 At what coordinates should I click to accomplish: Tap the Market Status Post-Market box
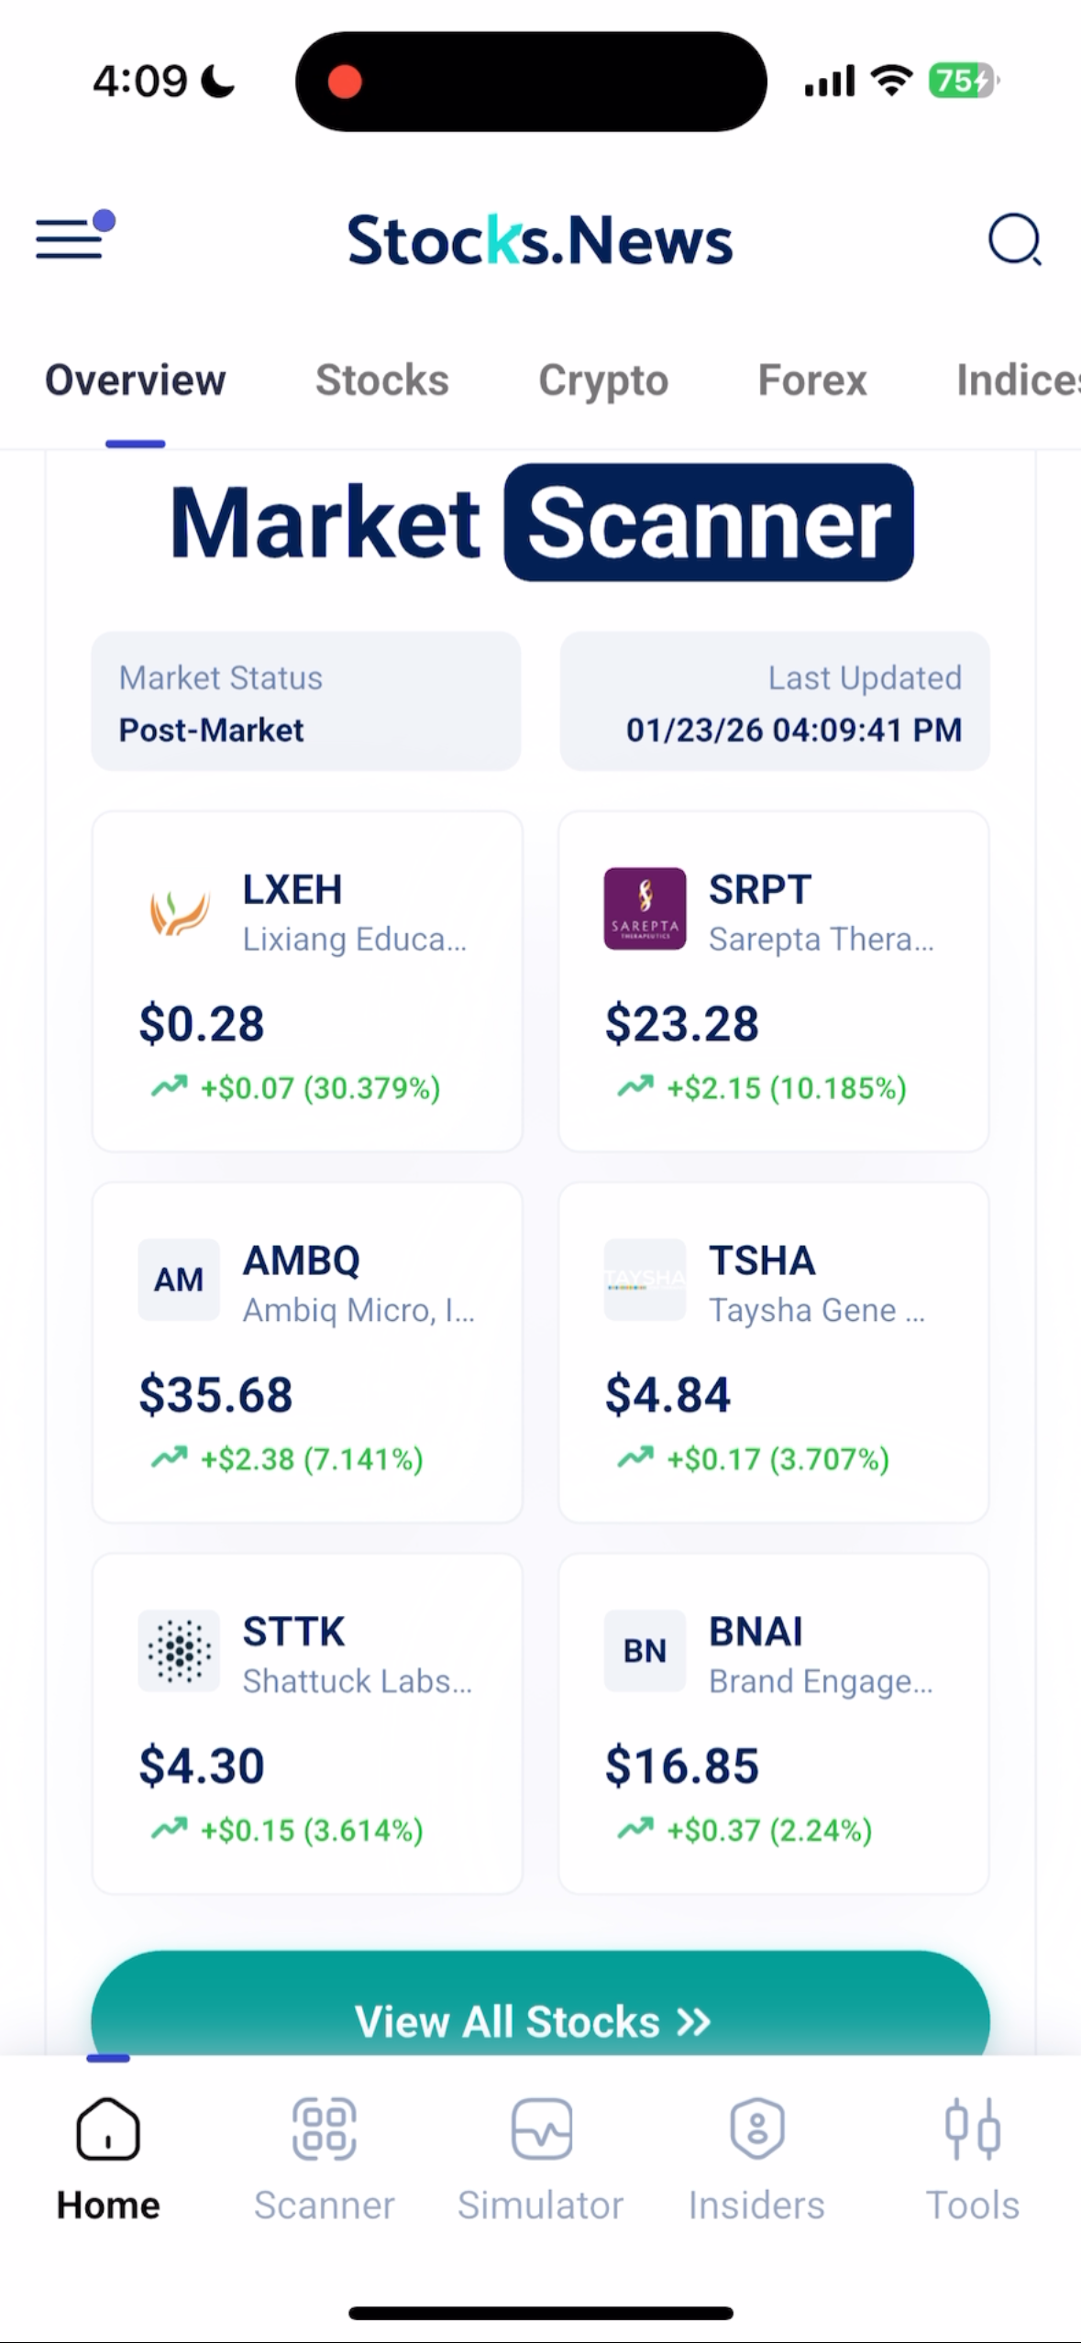pos(306,701)
